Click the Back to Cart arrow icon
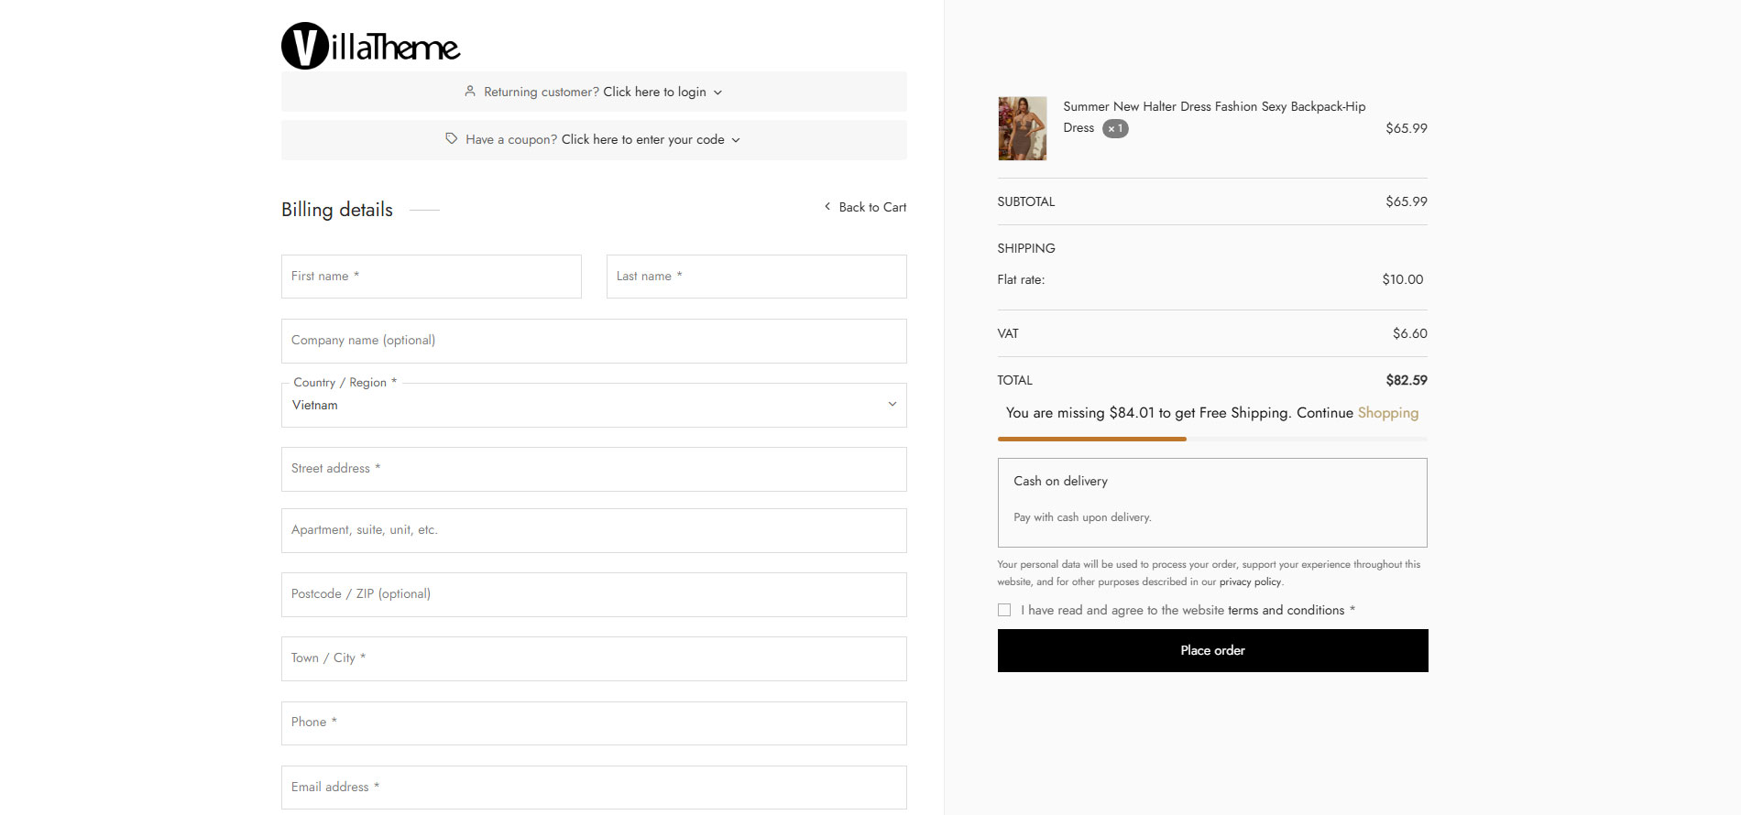1741x815 pixels. tap(827, 207)
